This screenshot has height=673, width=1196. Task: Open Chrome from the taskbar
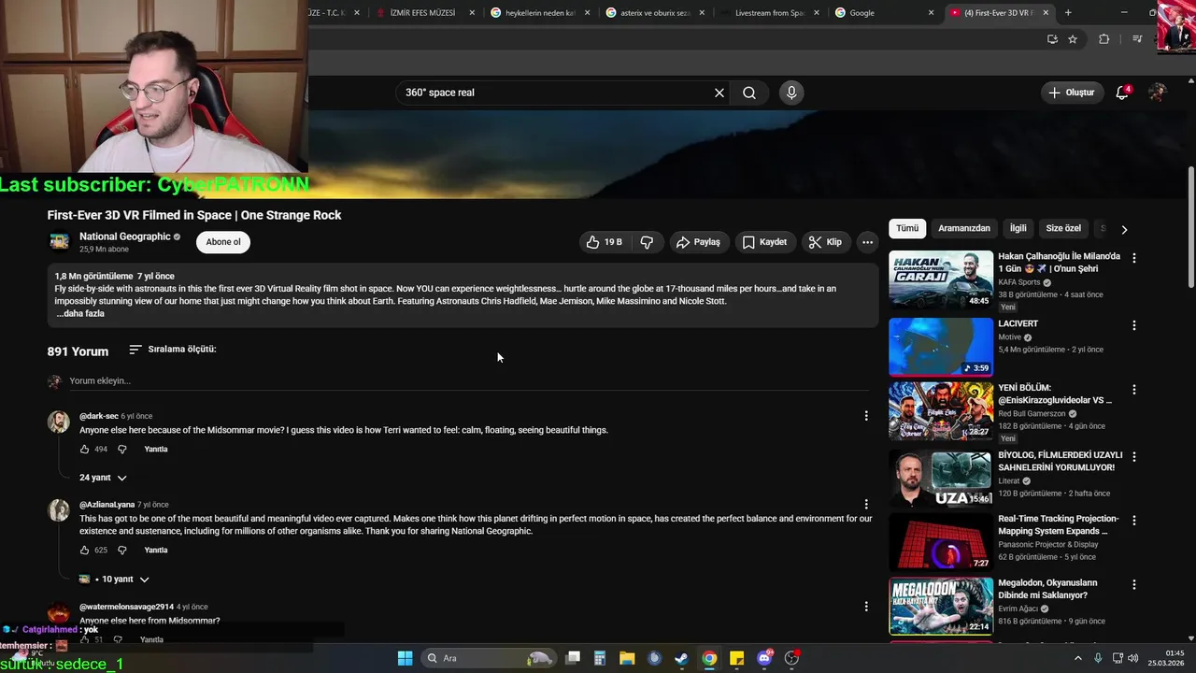(x=710, y=658)
